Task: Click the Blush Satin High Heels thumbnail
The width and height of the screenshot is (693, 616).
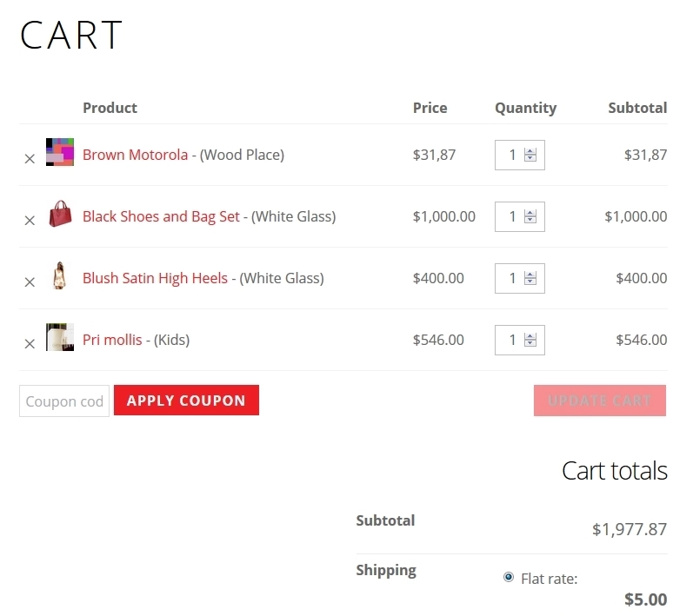Action: (60, 275)
